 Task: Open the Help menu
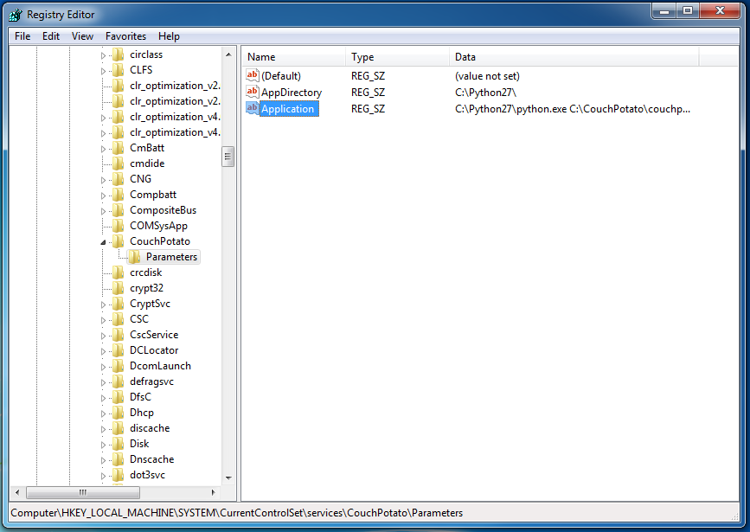[x=169, y=36]
